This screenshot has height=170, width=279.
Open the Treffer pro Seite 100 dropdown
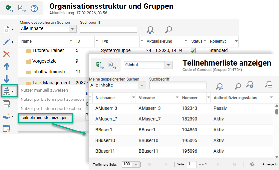pos(136,164)
